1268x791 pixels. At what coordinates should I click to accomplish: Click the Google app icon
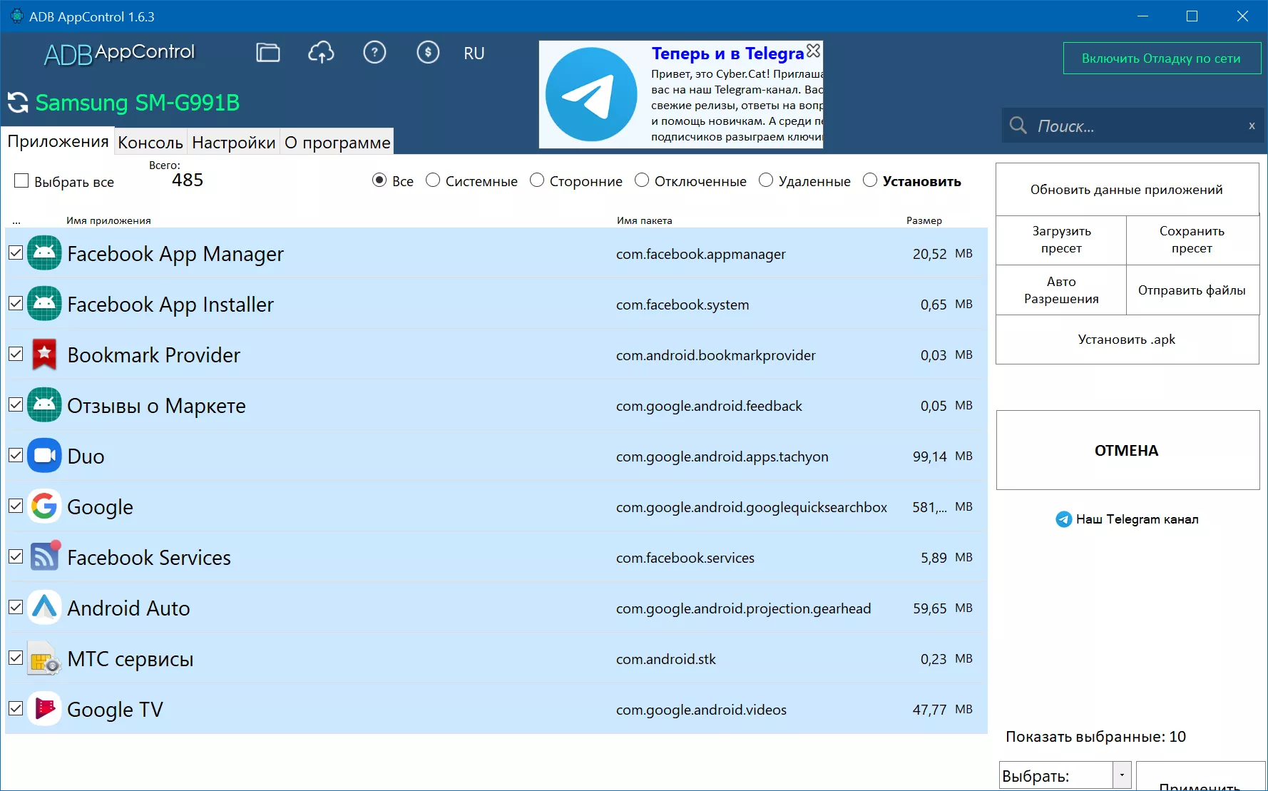pos(44,506)
